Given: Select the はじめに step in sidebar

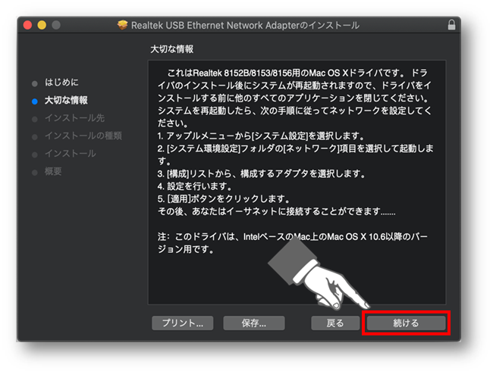Looking at the screenshot, I should point(61,83).
